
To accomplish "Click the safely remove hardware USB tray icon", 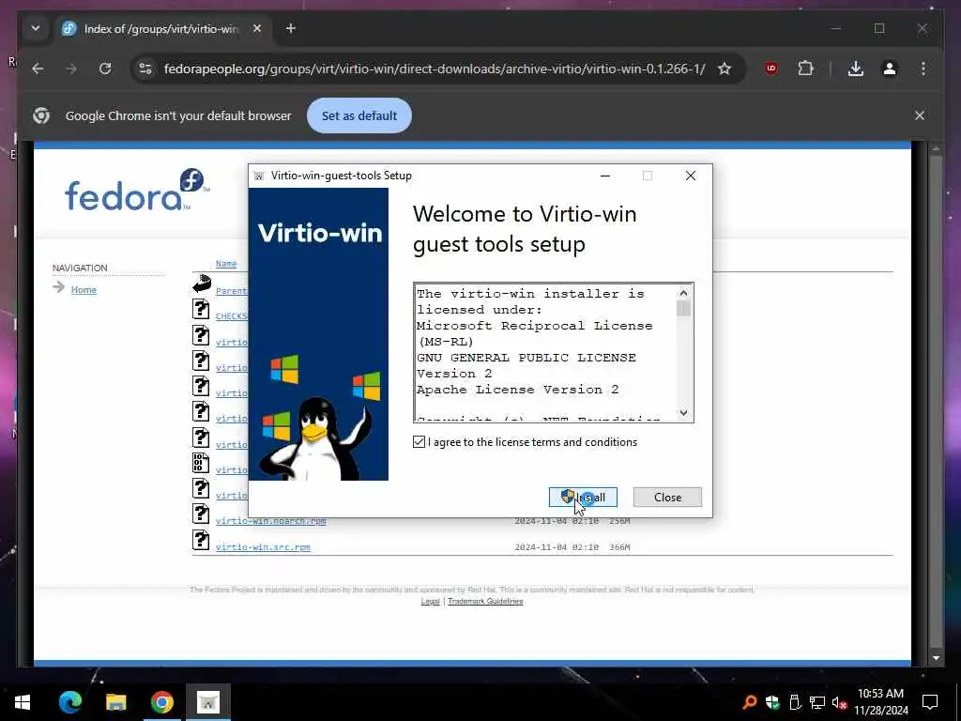I will pyautogui.click(x=795, y=702).
